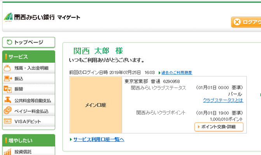Open 過去のご利用履歴 link
Screen dimensions: 261x155
(177, 72)
